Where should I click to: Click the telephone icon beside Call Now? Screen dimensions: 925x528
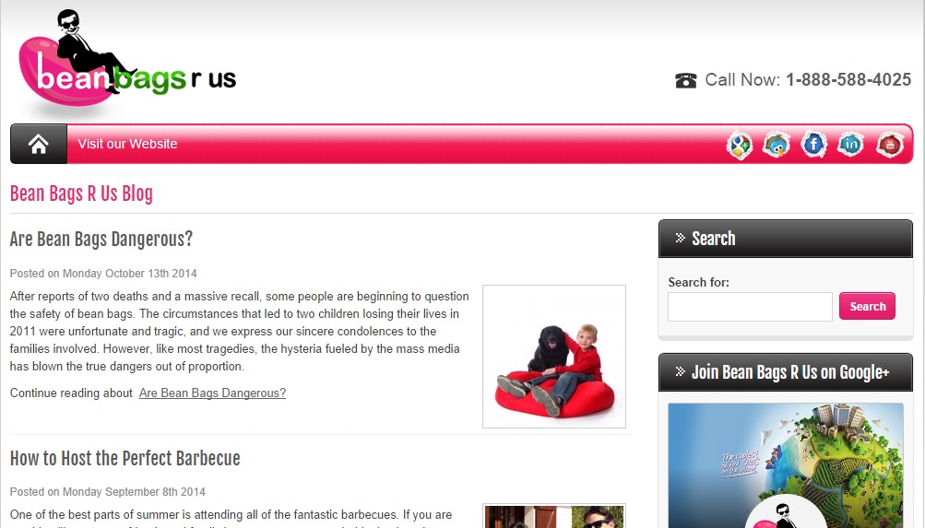pos(685,80)
